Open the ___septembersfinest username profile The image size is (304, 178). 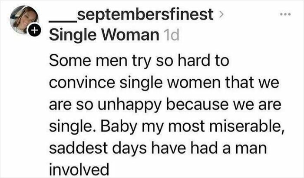click(x=131, y=16)
